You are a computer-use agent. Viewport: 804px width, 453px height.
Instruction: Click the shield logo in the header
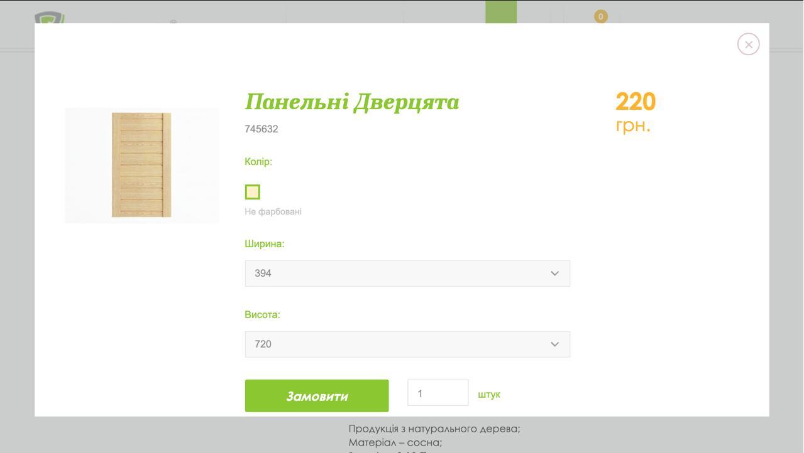(50, 18)
